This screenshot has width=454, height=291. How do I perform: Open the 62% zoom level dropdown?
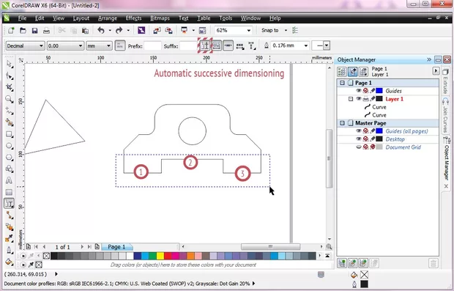pos(249,31)
